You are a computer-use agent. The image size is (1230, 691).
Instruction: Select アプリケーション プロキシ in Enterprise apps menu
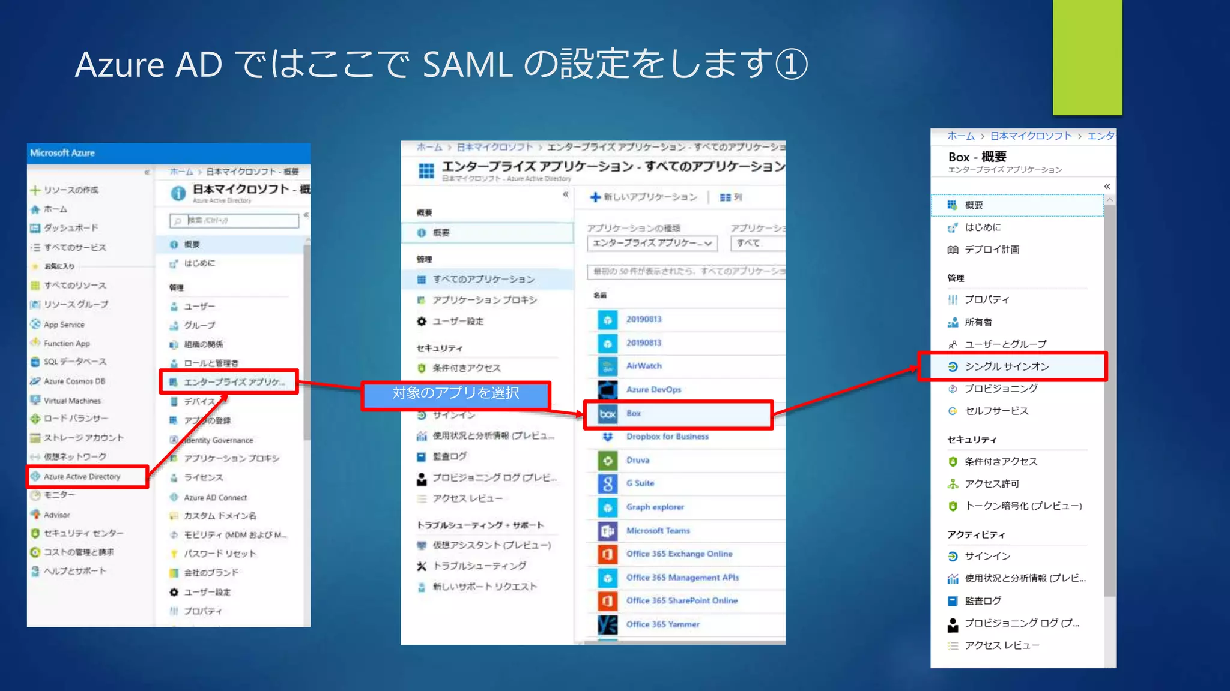tap(485, 300)
